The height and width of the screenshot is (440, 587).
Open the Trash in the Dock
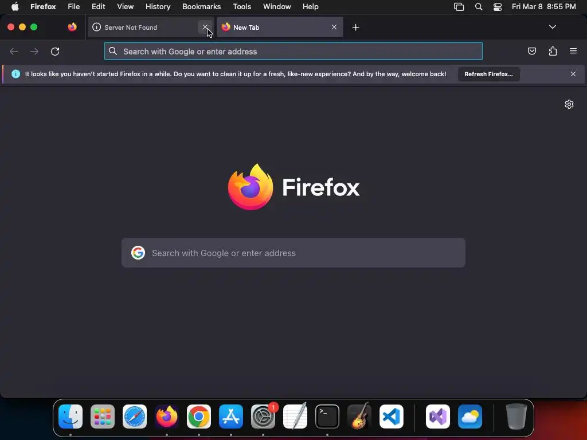(516, 417)
